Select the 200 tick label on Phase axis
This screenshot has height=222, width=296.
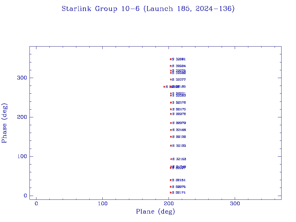[22, 117]
